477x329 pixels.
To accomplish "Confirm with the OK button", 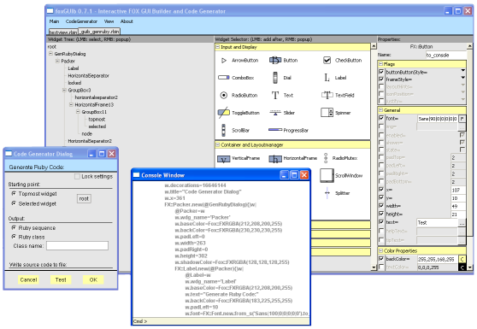I will coord(93,279).
